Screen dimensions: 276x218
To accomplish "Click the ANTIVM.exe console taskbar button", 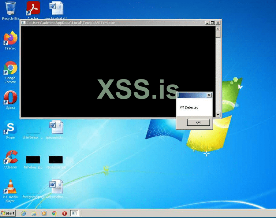I will [x=75, y=213].
